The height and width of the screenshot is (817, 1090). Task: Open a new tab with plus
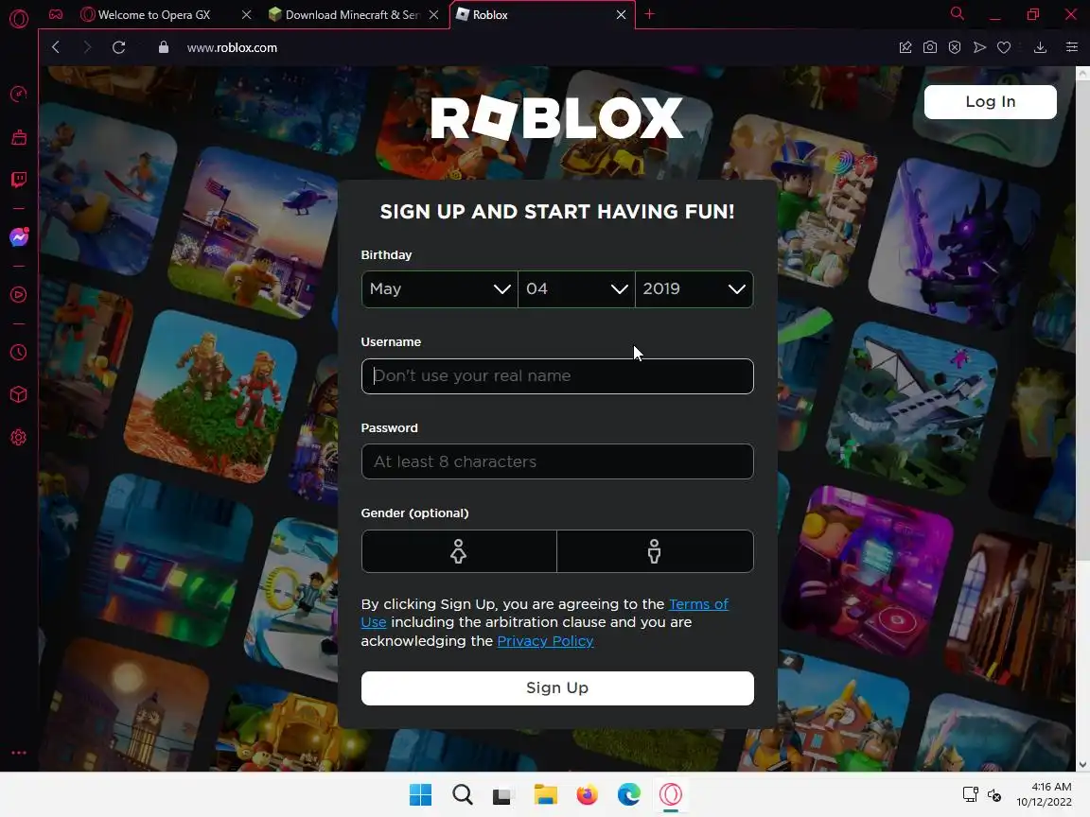(x=649, y=14)
